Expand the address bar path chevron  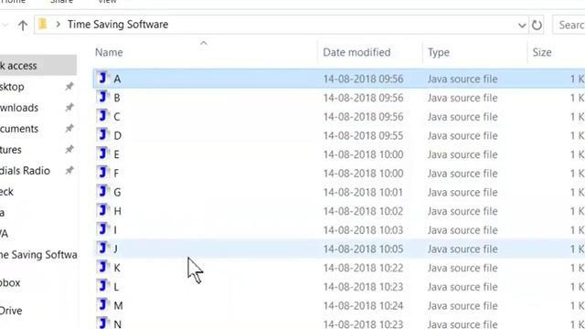pos(58,25)
